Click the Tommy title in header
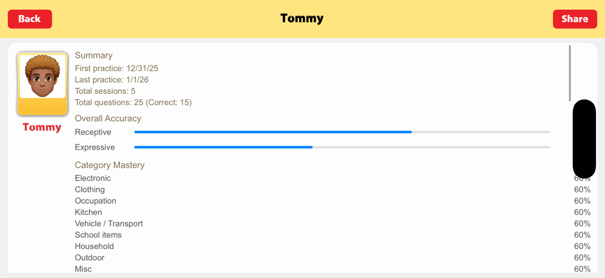This screenshot has height=278, width=605. click(302, 18)
